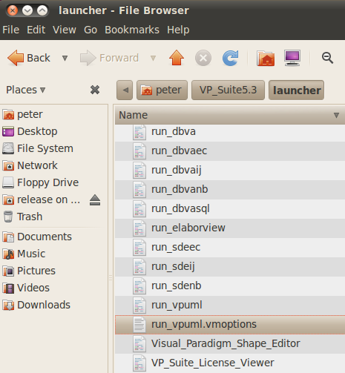The image size is (345, 373).
Task: Open Videos bookmark in sidebar
Action: (x=54, y=288)
